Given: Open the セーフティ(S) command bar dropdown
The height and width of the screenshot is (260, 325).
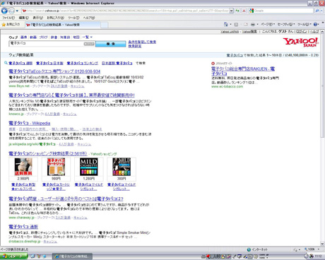Looking at the screenshot, I should [x=286, y=24].
